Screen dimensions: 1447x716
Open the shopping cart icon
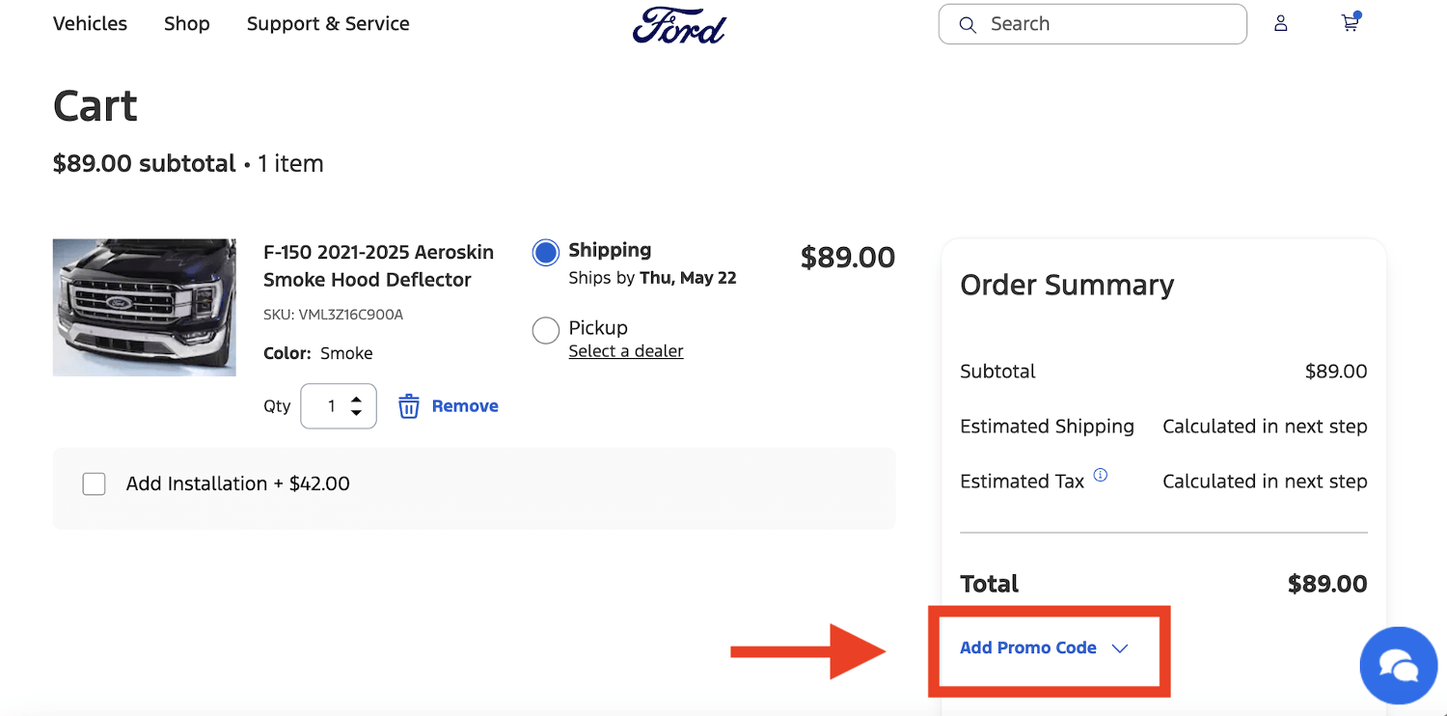[x=1350, y=24]
